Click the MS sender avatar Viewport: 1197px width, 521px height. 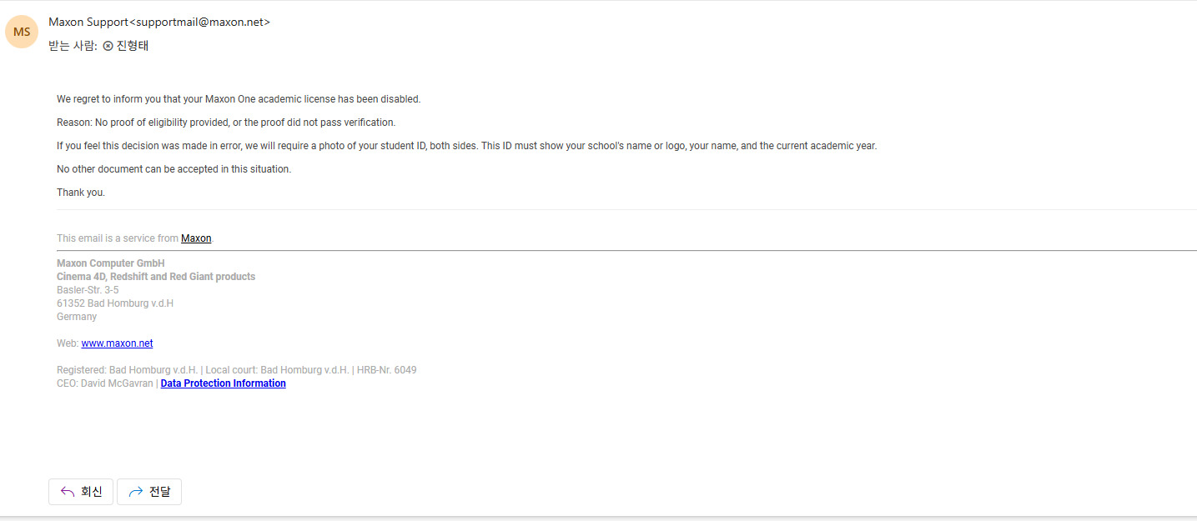[x=22, y=32]
